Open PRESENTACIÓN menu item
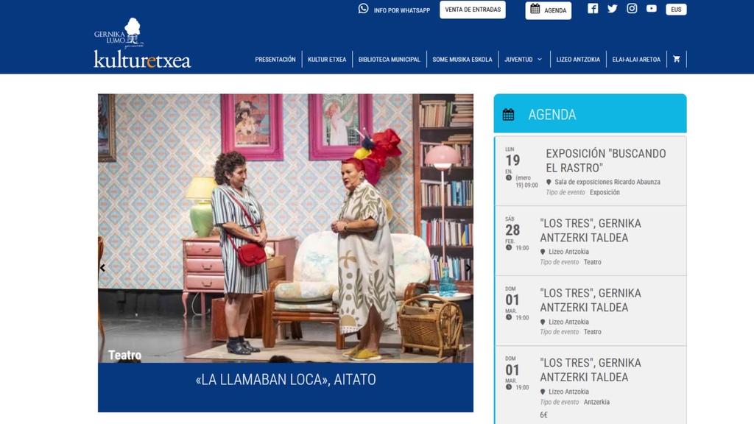 [x=275, y=60]
